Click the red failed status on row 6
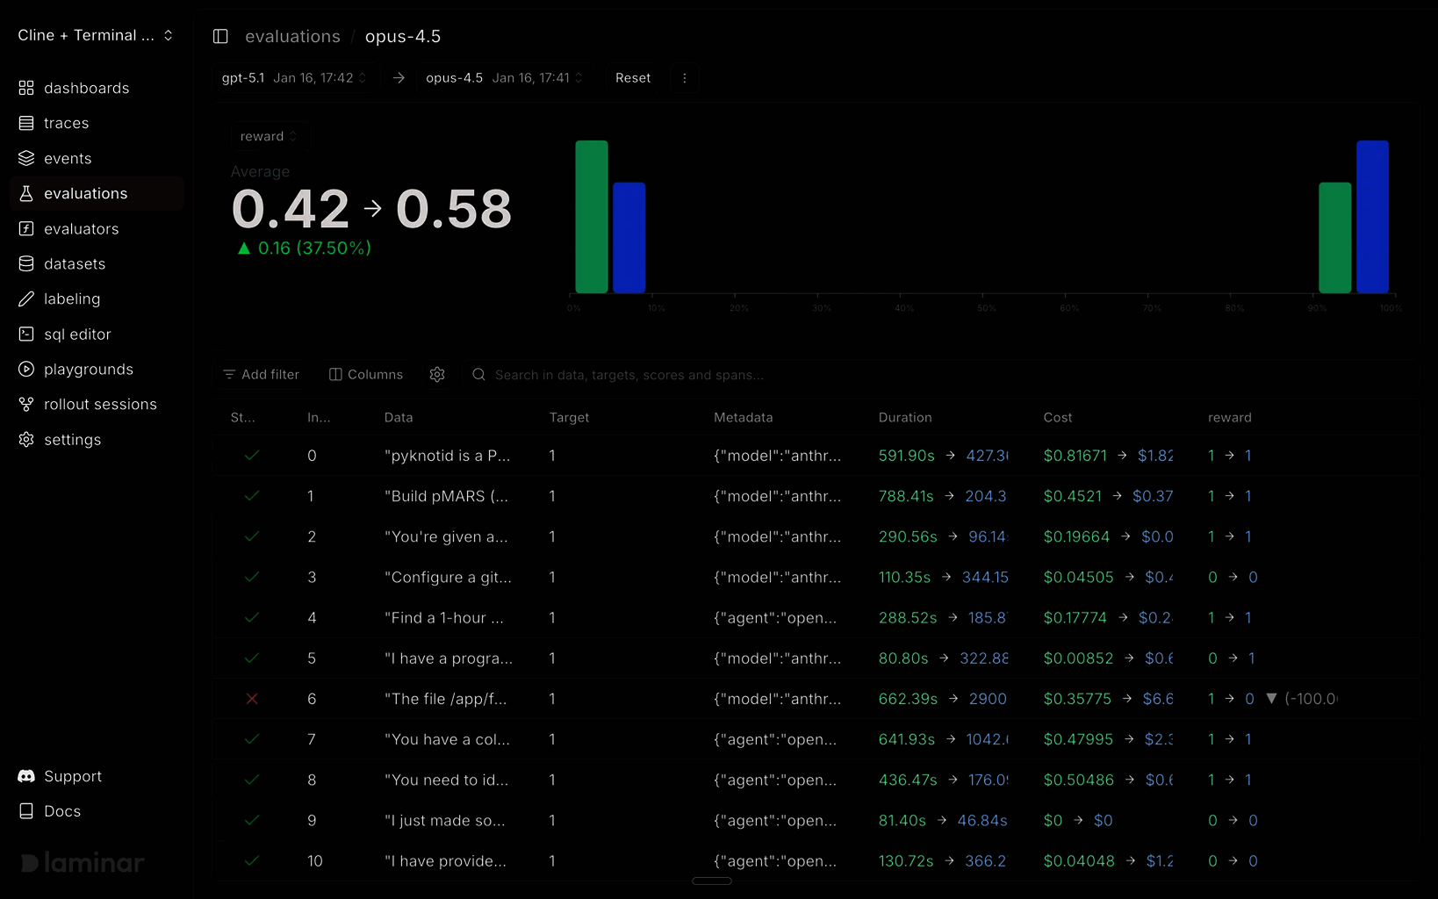1438x899 pixels. coord(252,699)
